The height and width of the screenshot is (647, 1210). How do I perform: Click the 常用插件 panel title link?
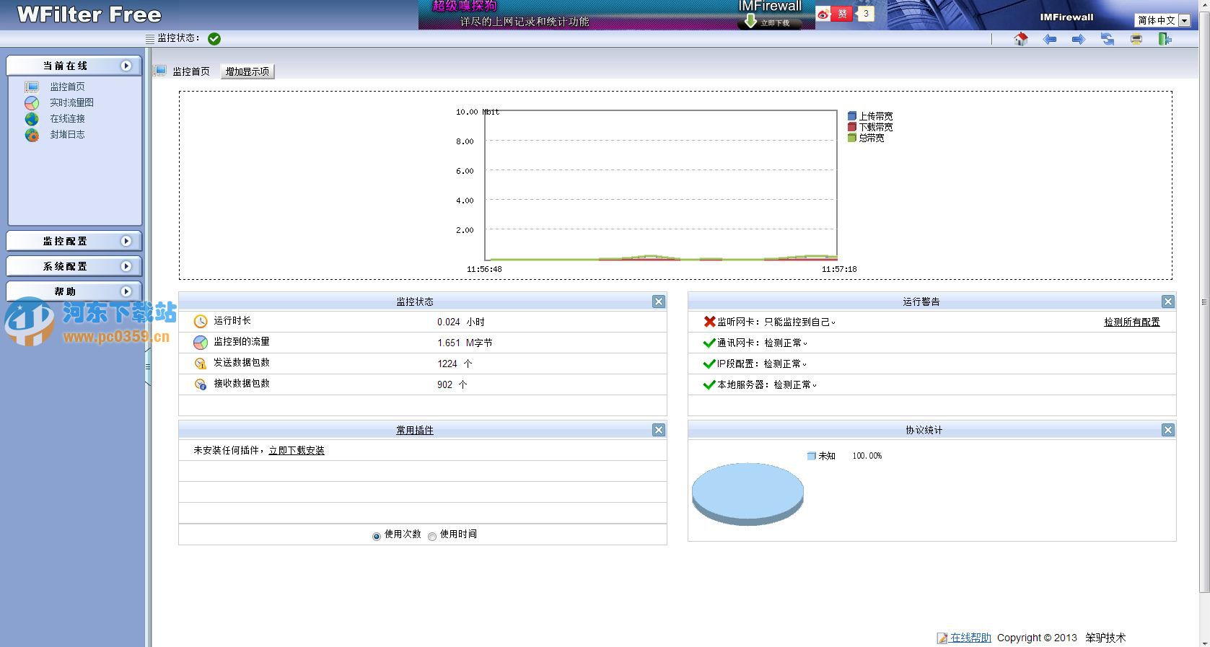(x=415, y=430)
